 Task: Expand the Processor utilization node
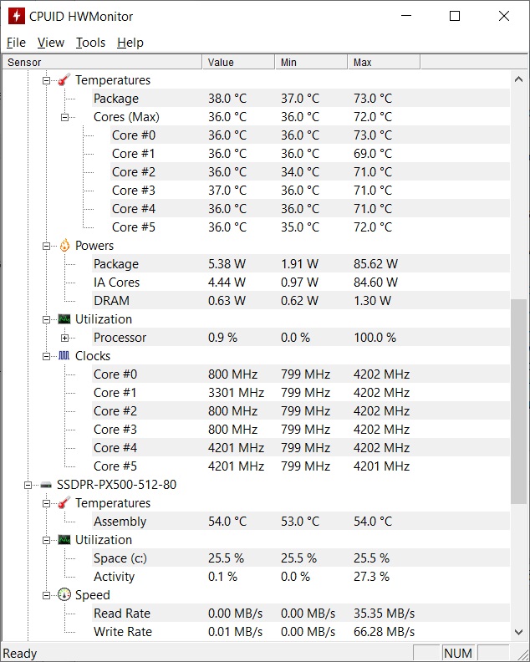click(64, 338)
